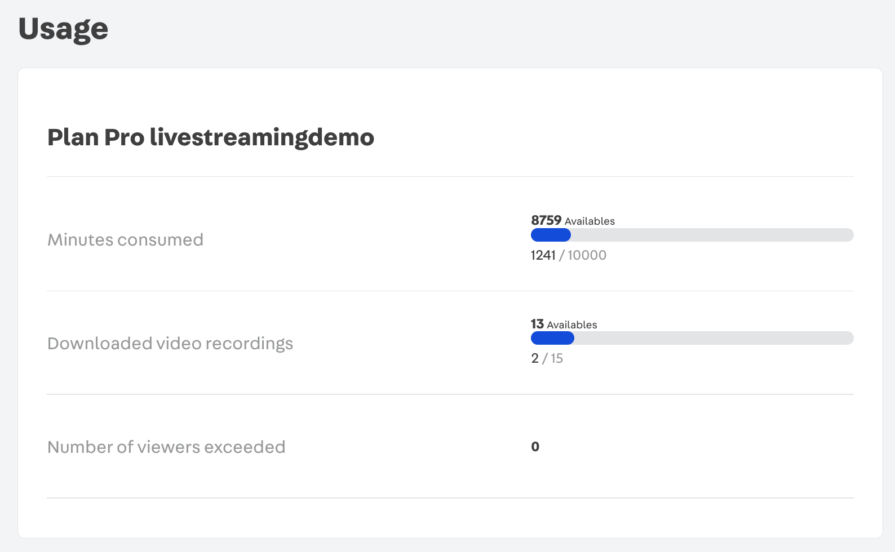Click blue filled part of minutes bar

(x=551, y=235)
